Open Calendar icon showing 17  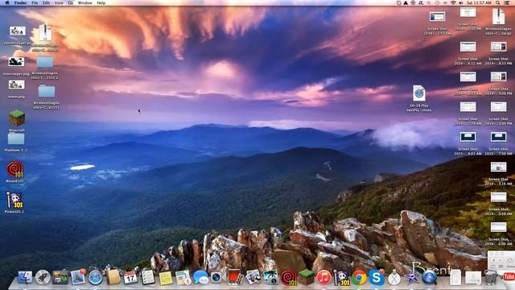click(130, 278)
